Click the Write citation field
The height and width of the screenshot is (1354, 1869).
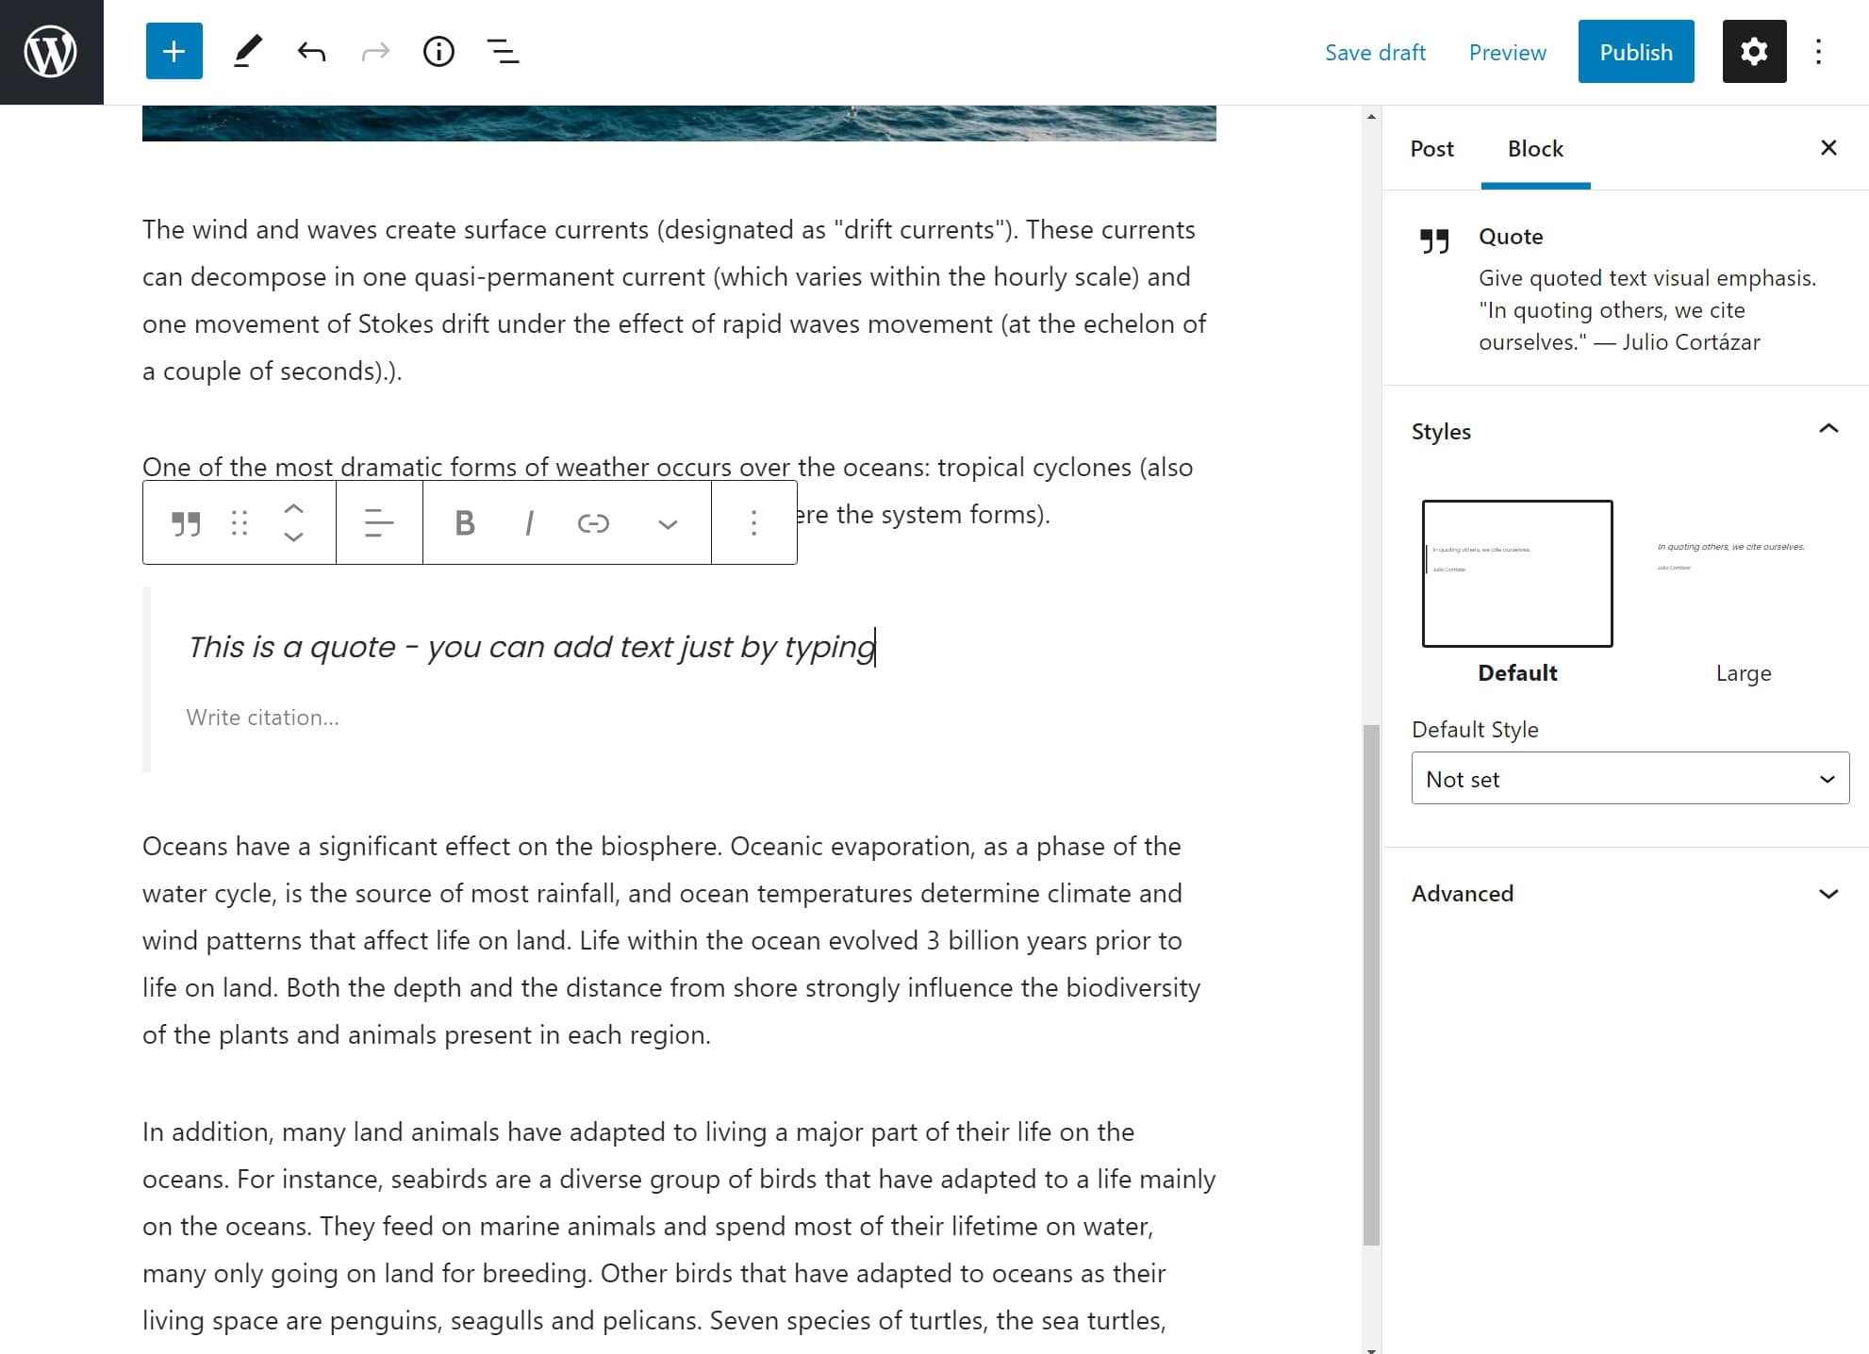[x=263, y=717]
